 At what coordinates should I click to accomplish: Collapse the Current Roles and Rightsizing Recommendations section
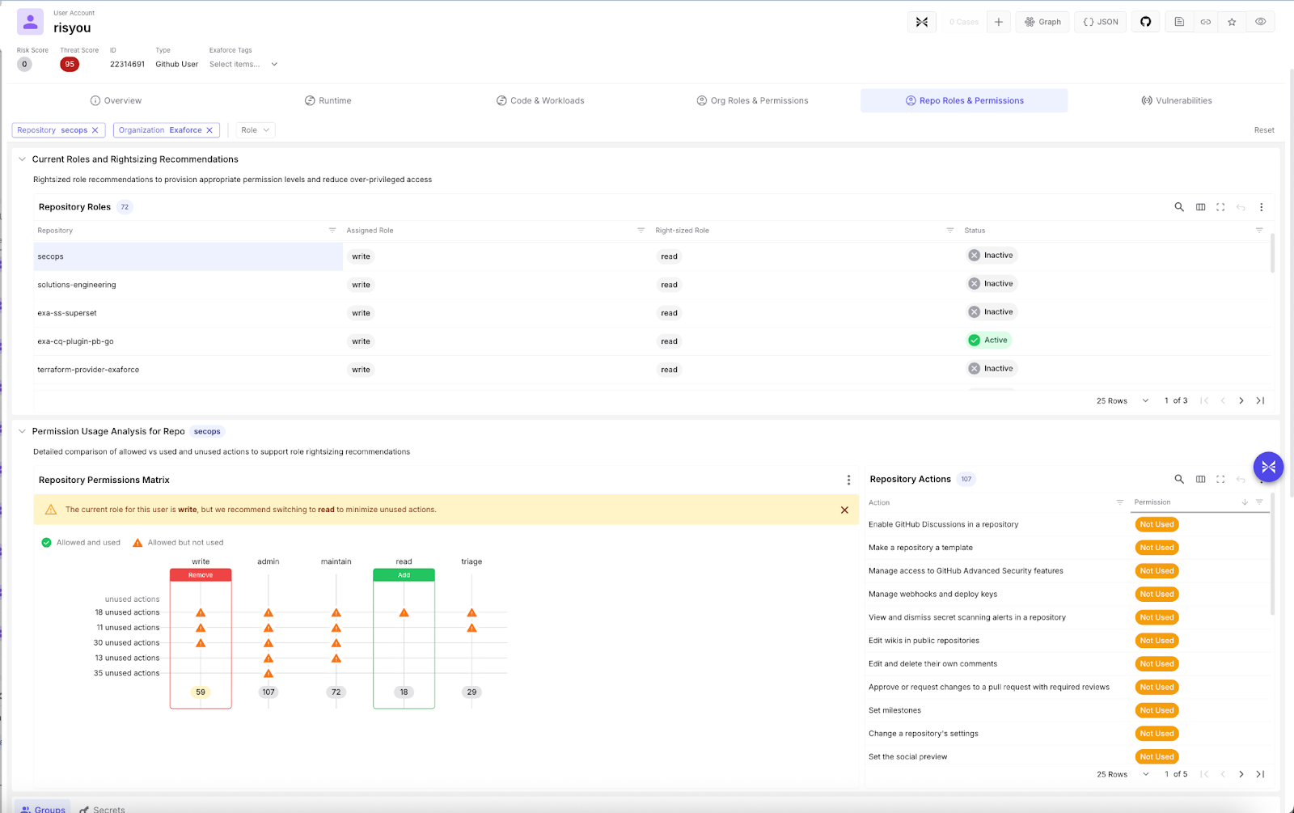(x=22, y=159)
